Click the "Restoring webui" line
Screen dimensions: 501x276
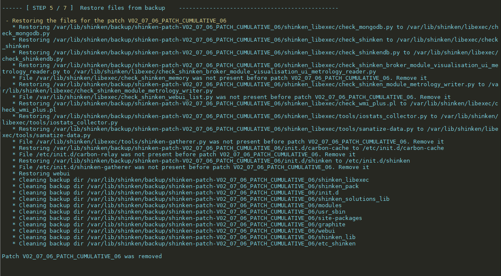tap(41, 174)
